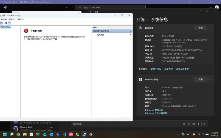
Task: Click Teams back navigation arrow
Action: (67, 7)
